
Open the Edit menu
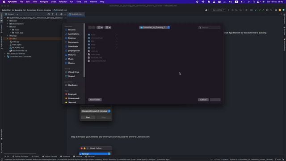tap(28, 2)
